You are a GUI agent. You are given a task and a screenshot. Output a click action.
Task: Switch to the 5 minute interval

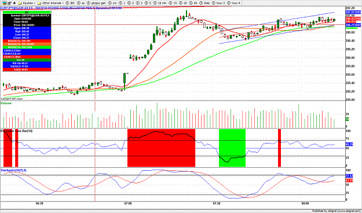click(x=148, y=3)
